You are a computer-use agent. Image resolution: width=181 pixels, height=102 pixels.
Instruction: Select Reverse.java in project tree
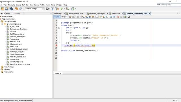coord(14,59)
